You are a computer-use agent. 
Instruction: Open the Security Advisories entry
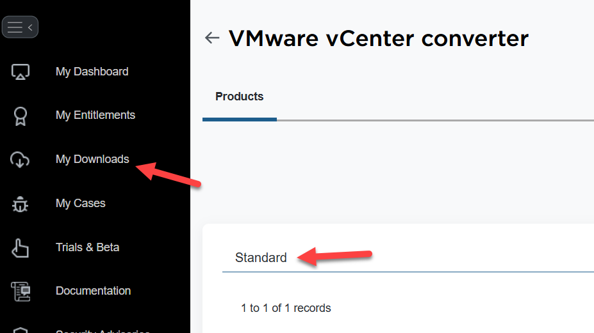[103, 330]
